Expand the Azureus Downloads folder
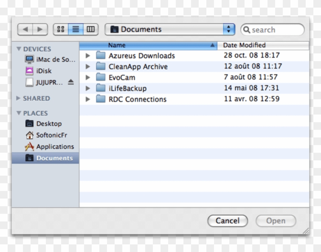The width and height of the screenshot is (321, 252). (x=88, y=55)
